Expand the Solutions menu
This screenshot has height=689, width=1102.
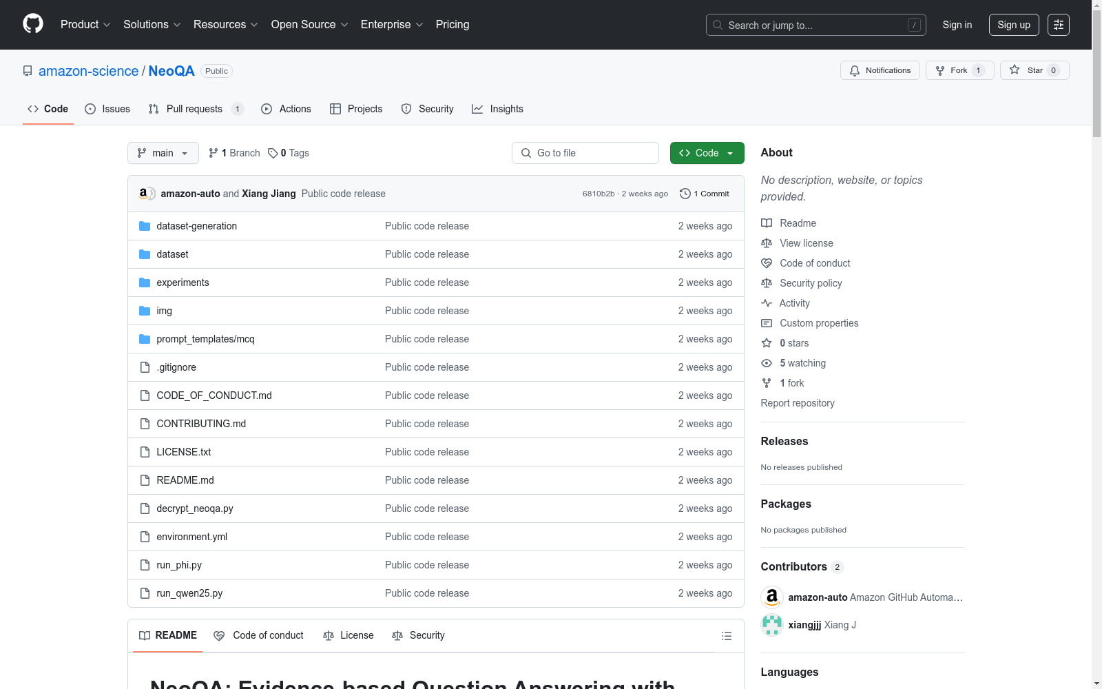coord(152,25)
